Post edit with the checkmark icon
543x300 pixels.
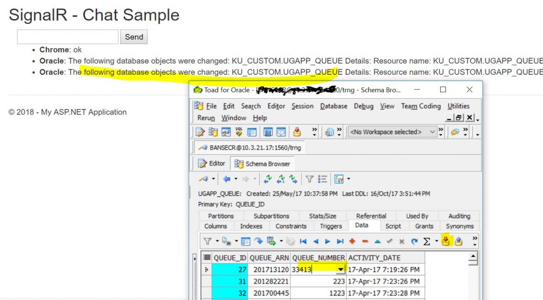(390, 242)
